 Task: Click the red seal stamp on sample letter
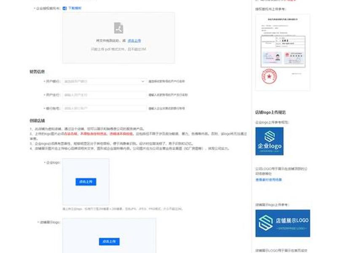point(269,76)
